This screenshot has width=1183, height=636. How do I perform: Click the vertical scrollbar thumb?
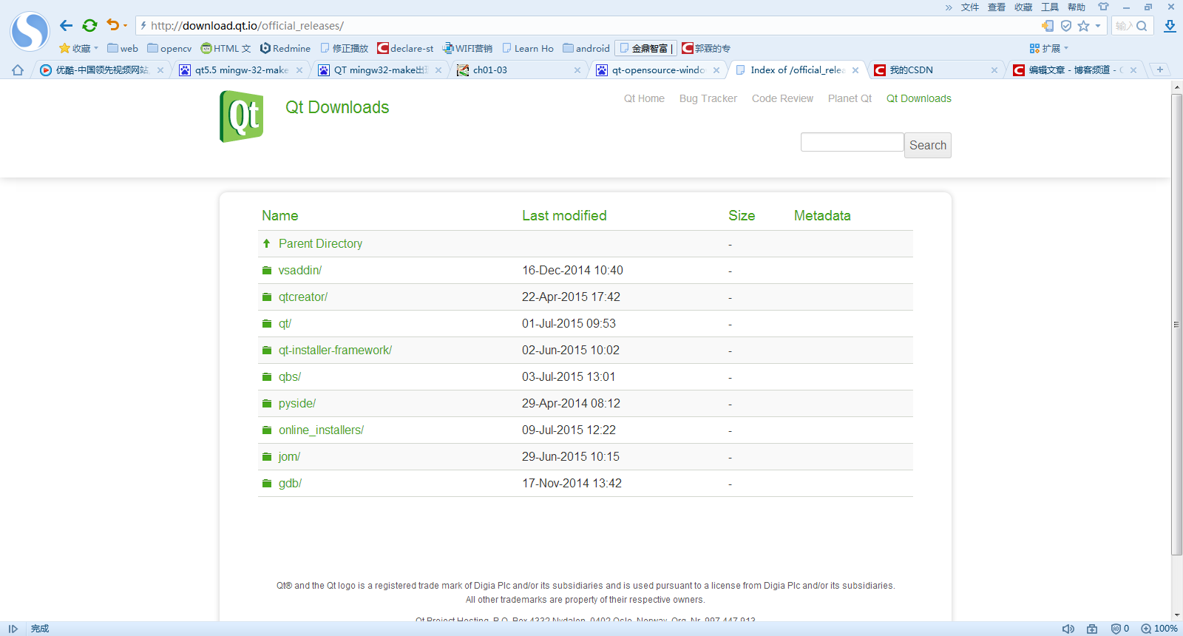coord(1176,324)
